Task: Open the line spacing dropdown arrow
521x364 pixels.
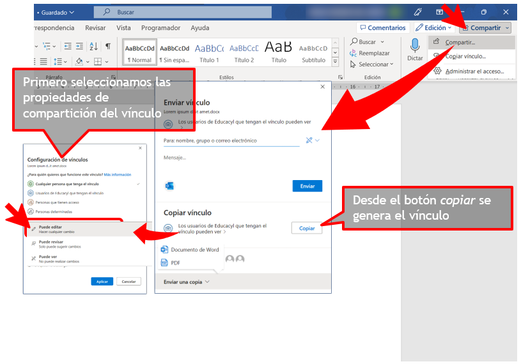Action: point(65,62)
